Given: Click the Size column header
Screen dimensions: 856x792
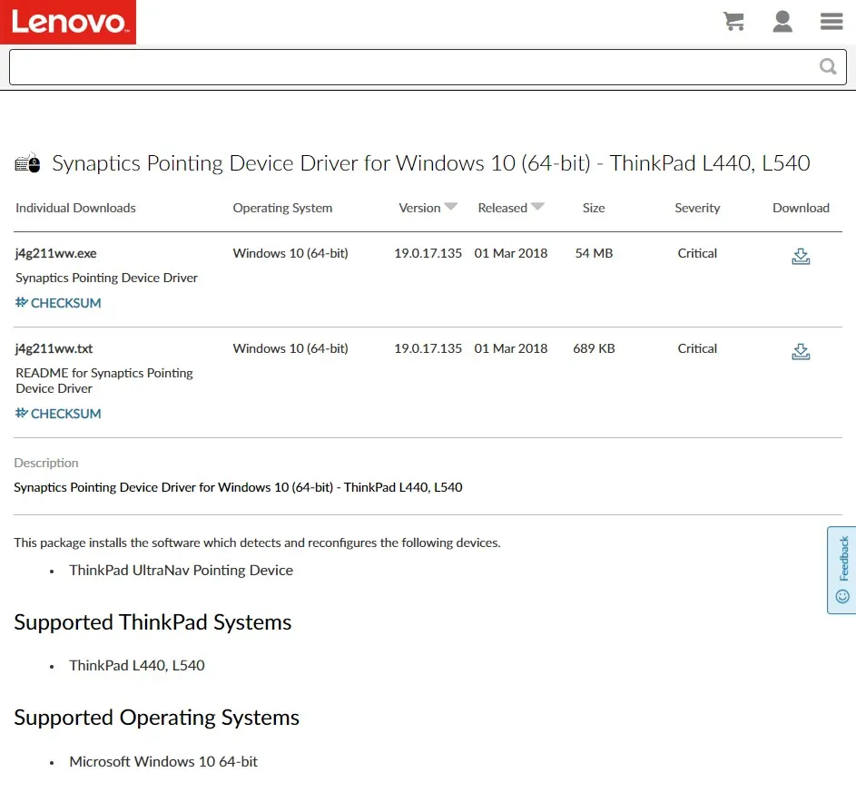Looking at the screenshot, I should pos(594,208).
